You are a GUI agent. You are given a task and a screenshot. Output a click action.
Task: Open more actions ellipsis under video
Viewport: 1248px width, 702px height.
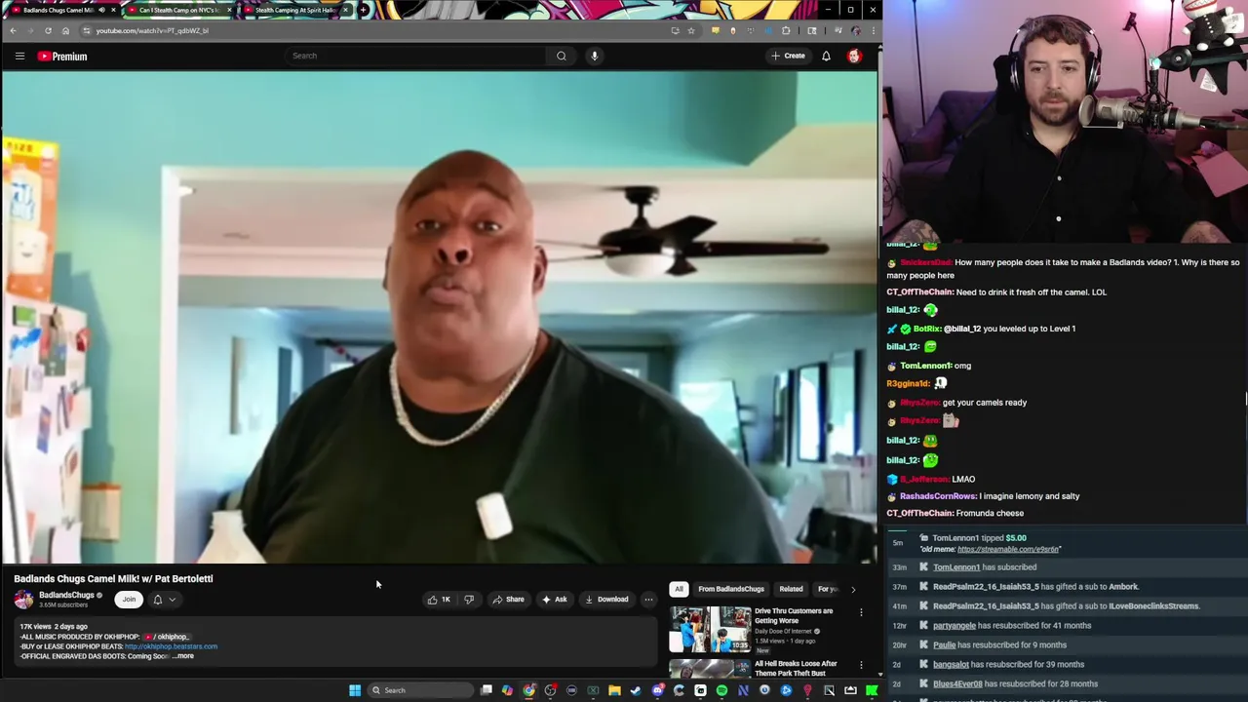coord(648,600)
